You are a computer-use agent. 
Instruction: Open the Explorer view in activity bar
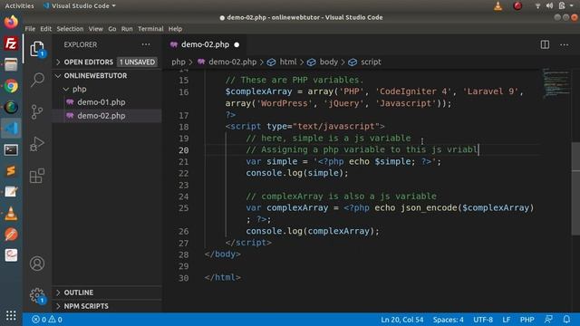pyautogui.click(x=37, y=49)
